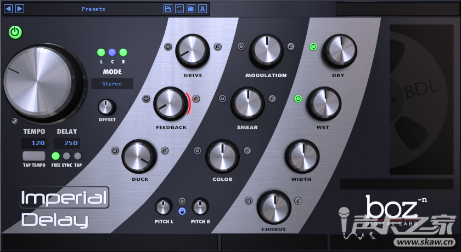Toggle the Color power button
This screenshot has width=461, height=252.
198,151
